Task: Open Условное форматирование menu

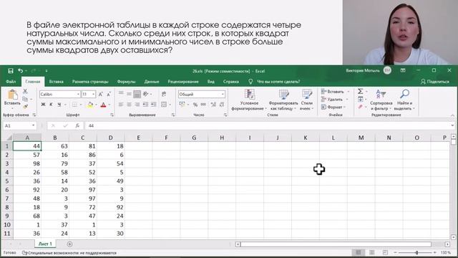Action: point(249,100)
